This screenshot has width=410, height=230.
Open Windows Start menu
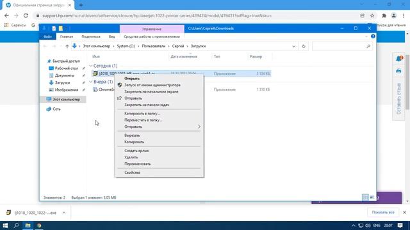[x=5, y=226]
